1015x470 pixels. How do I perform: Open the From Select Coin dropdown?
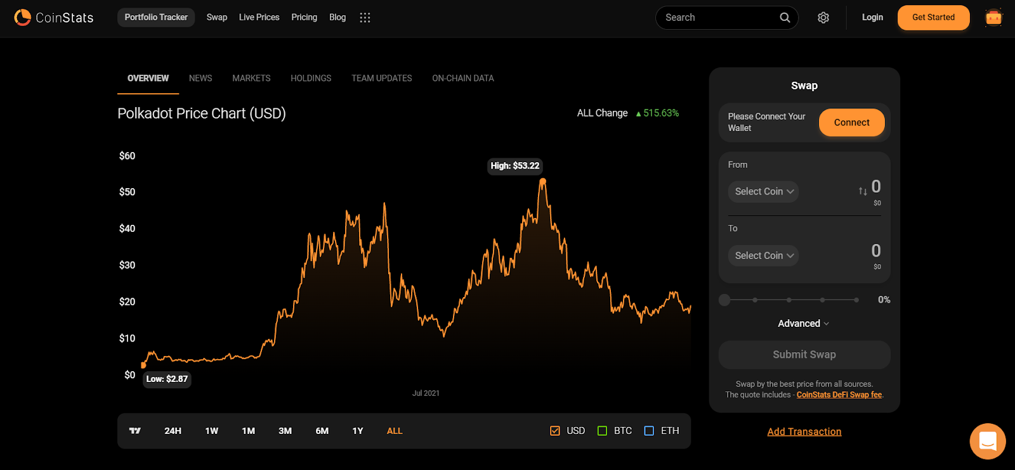click(x=764, y=191)
